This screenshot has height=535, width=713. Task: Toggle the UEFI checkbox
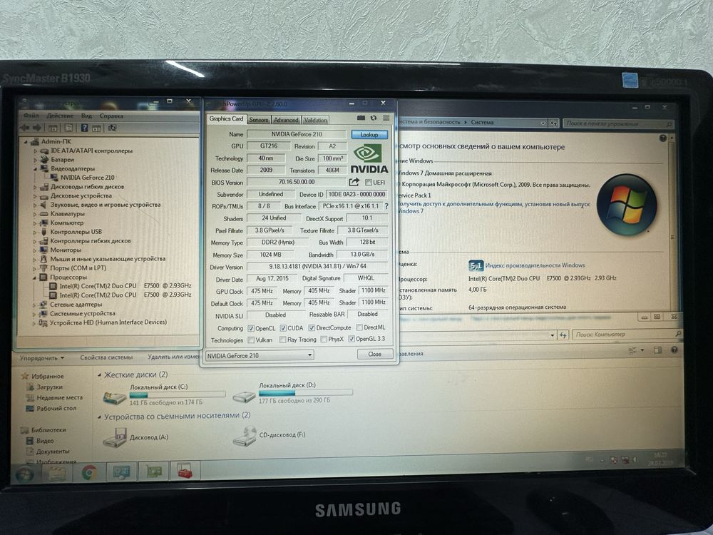click(369, 182)
